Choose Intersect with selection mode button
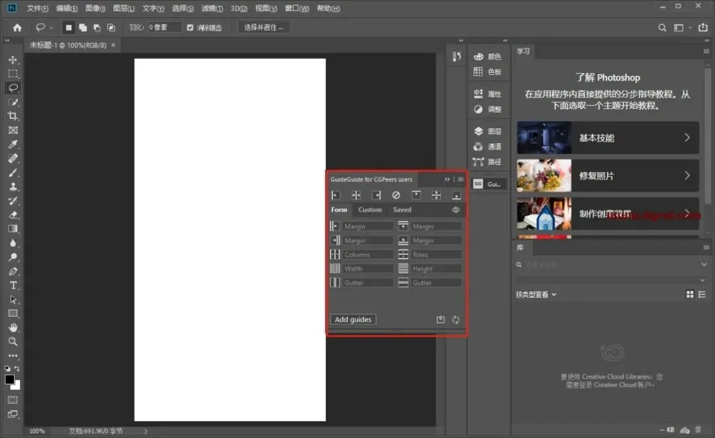This screenshot has width=715, height=438. pos(111,28)
